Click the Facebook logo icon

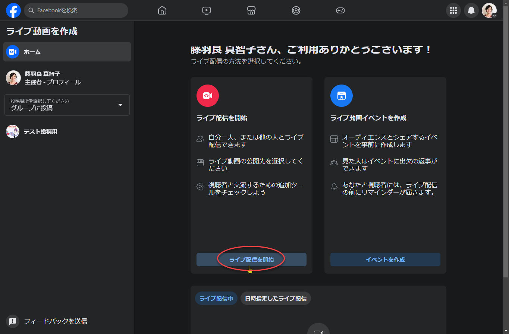pos(13,10)
